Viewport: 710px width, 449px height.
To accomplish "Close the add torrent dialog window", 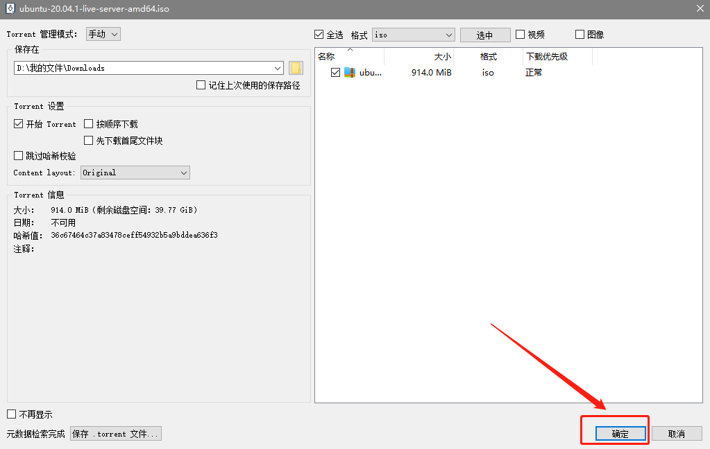I will [700, 8].
